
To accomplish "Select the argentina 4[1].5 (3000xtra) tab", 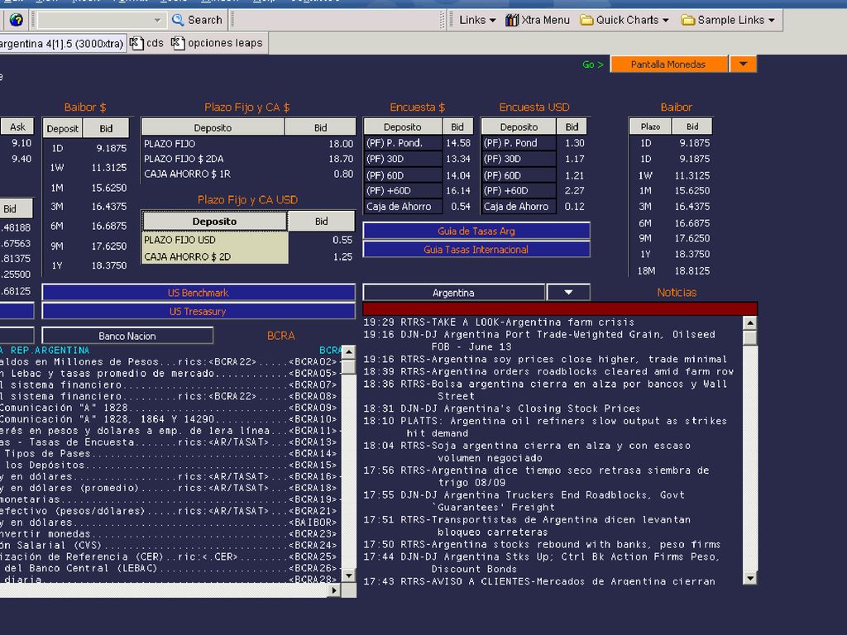I will pyautogui.click(x=61, y=44).
